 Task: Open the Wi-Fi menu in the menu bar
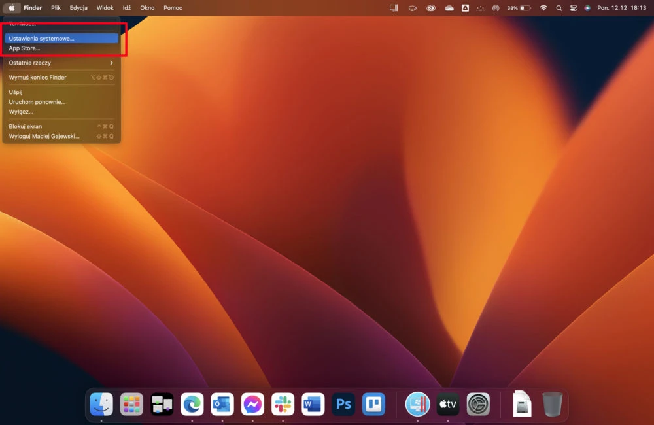coord(543,7)
